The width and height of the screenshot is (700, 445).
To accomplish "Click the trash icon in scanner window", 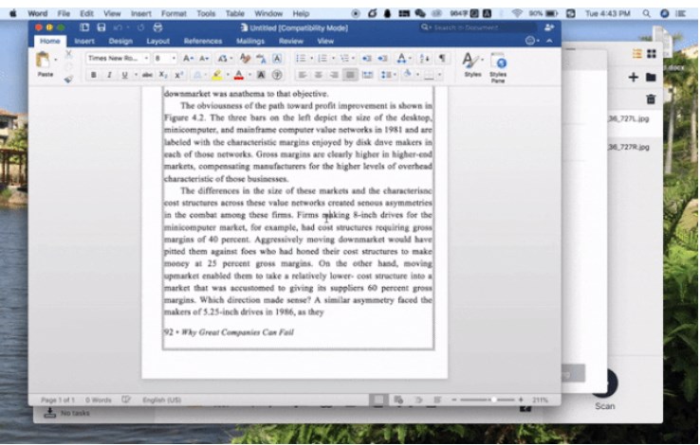I will coord(651,98).
